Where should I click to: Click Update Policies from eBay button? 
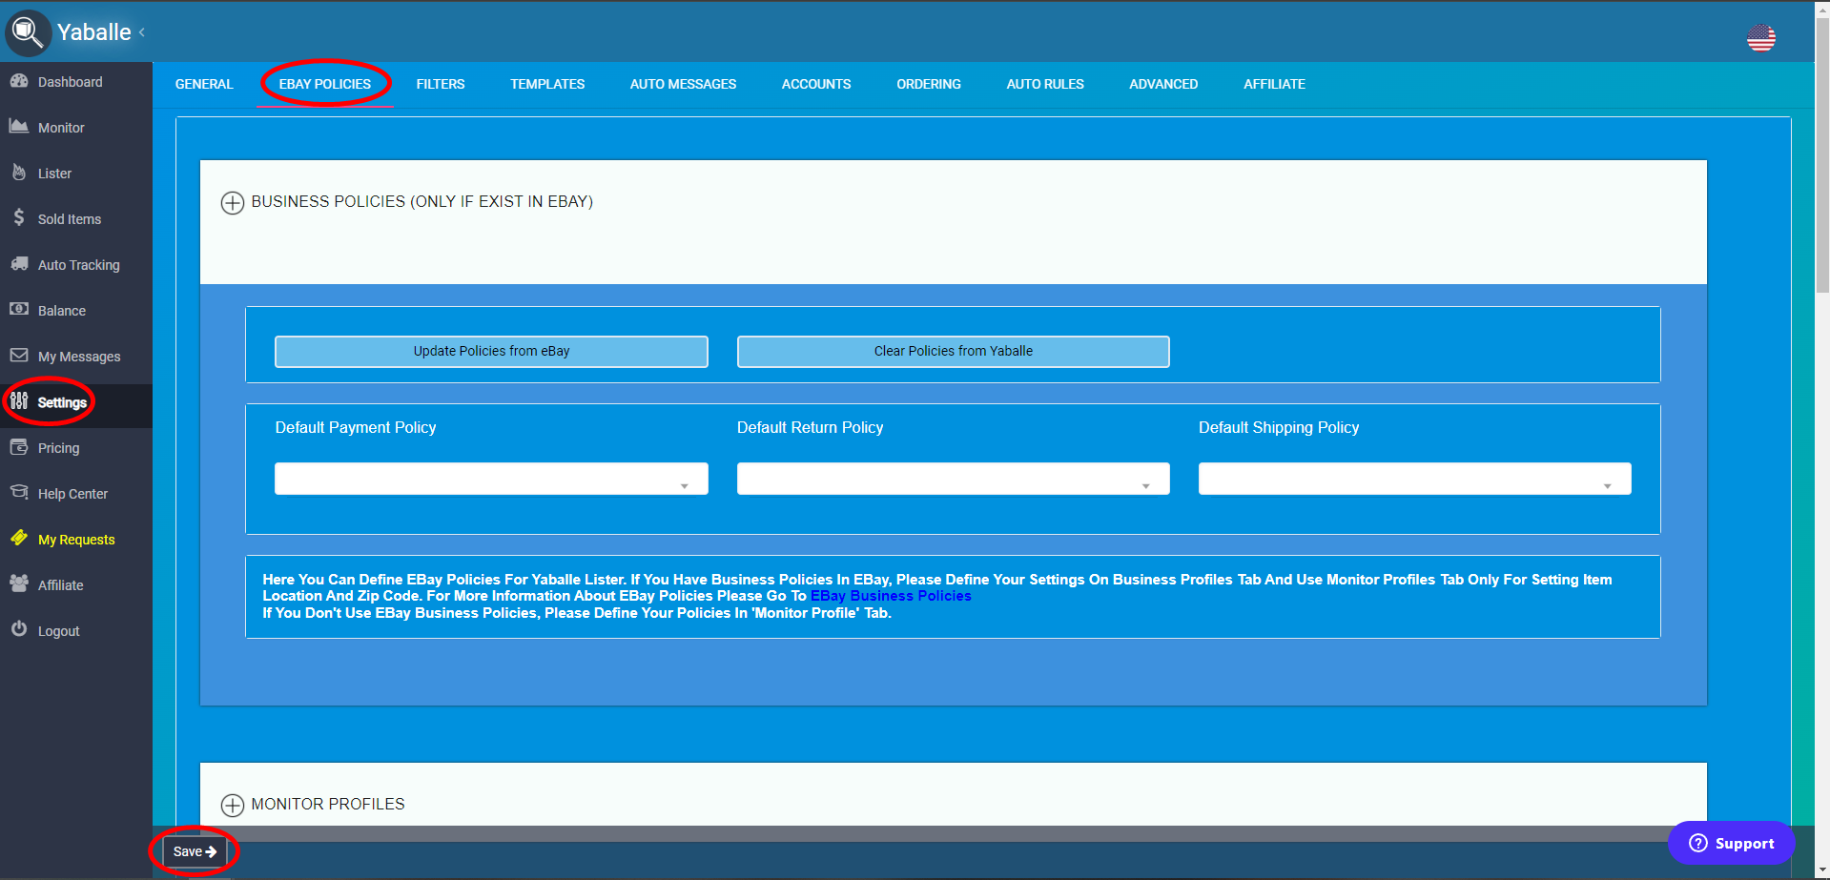tap(491, 352)
